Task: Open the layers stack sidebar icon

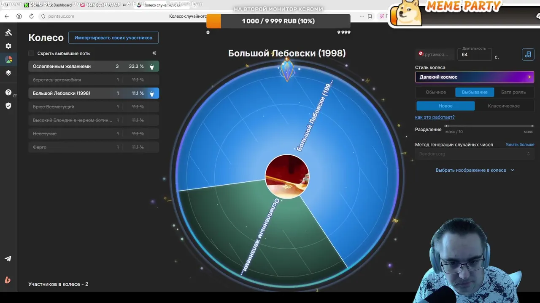Action: point(8,73)
